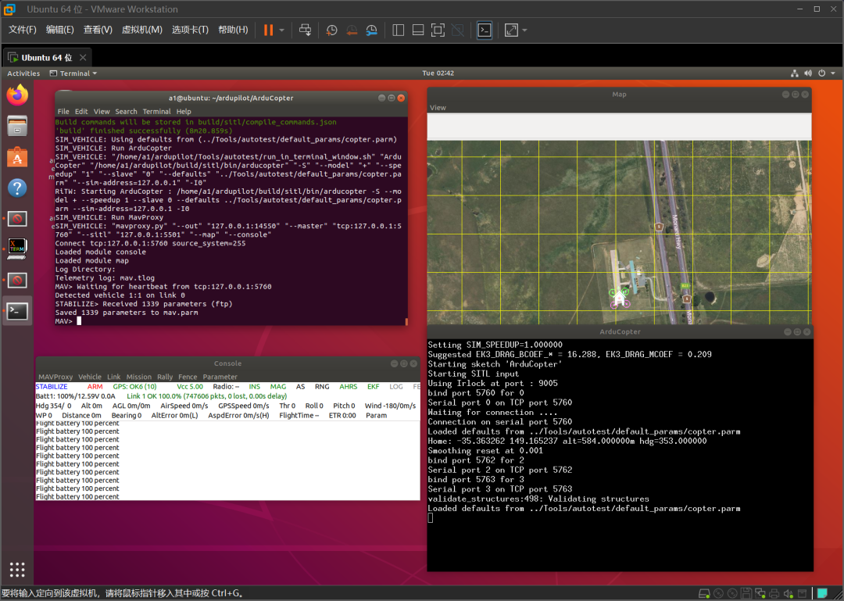844x601 pixels.
Task: Click the send Ctrl+Alt+Del toolbar icon
Action: pyautogui.click(x=305, y=30)
